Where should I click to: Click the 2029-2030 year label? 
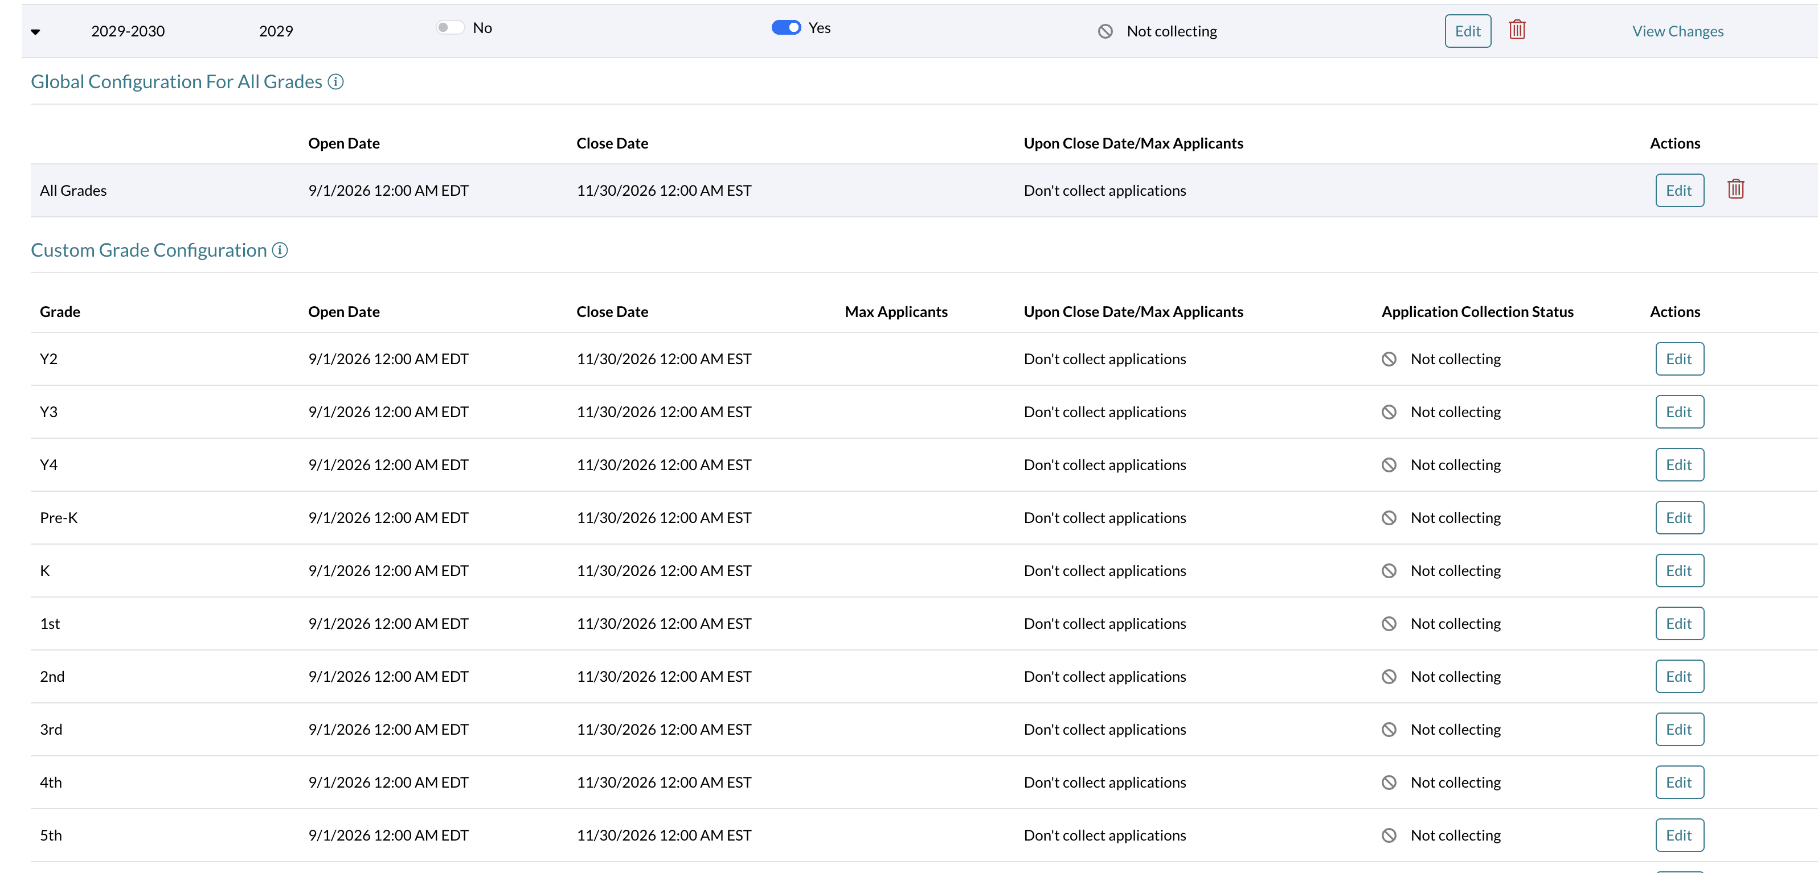tap(128, 31)
